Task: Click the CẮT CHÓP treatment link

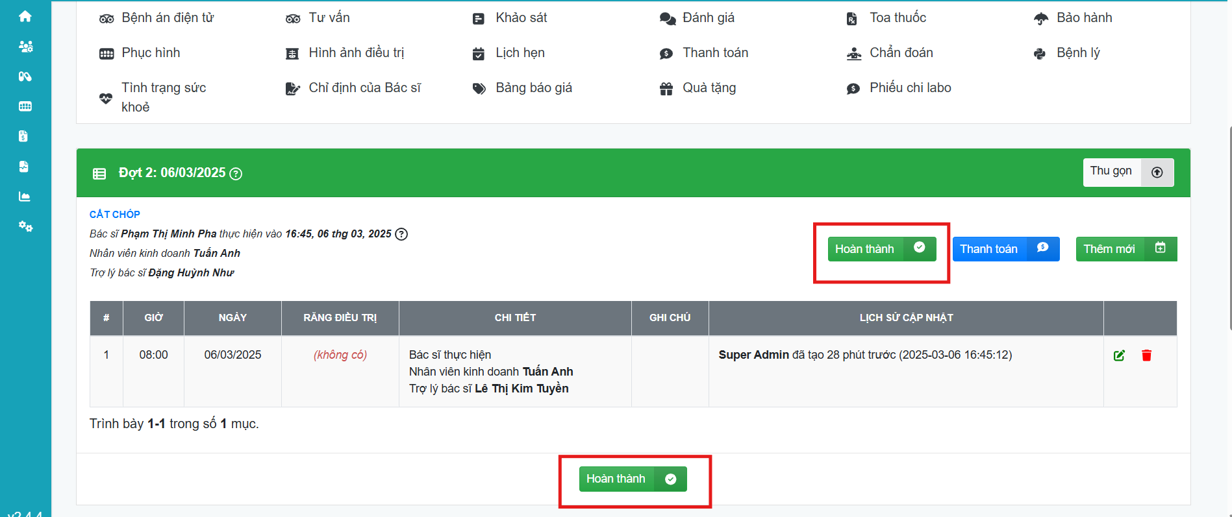Action: tap(115, 214)
